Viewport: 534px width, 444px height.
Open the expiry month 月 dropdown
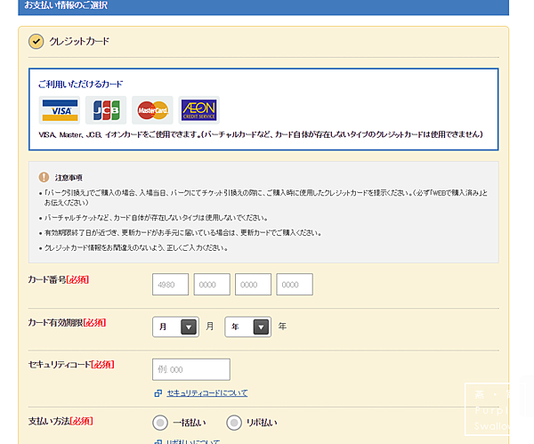pos(175,327)
